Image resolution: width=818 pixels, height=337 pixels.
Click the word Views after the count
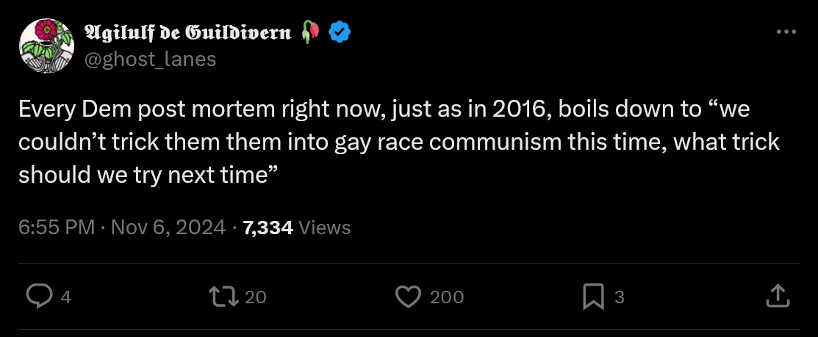coord(325,228)
